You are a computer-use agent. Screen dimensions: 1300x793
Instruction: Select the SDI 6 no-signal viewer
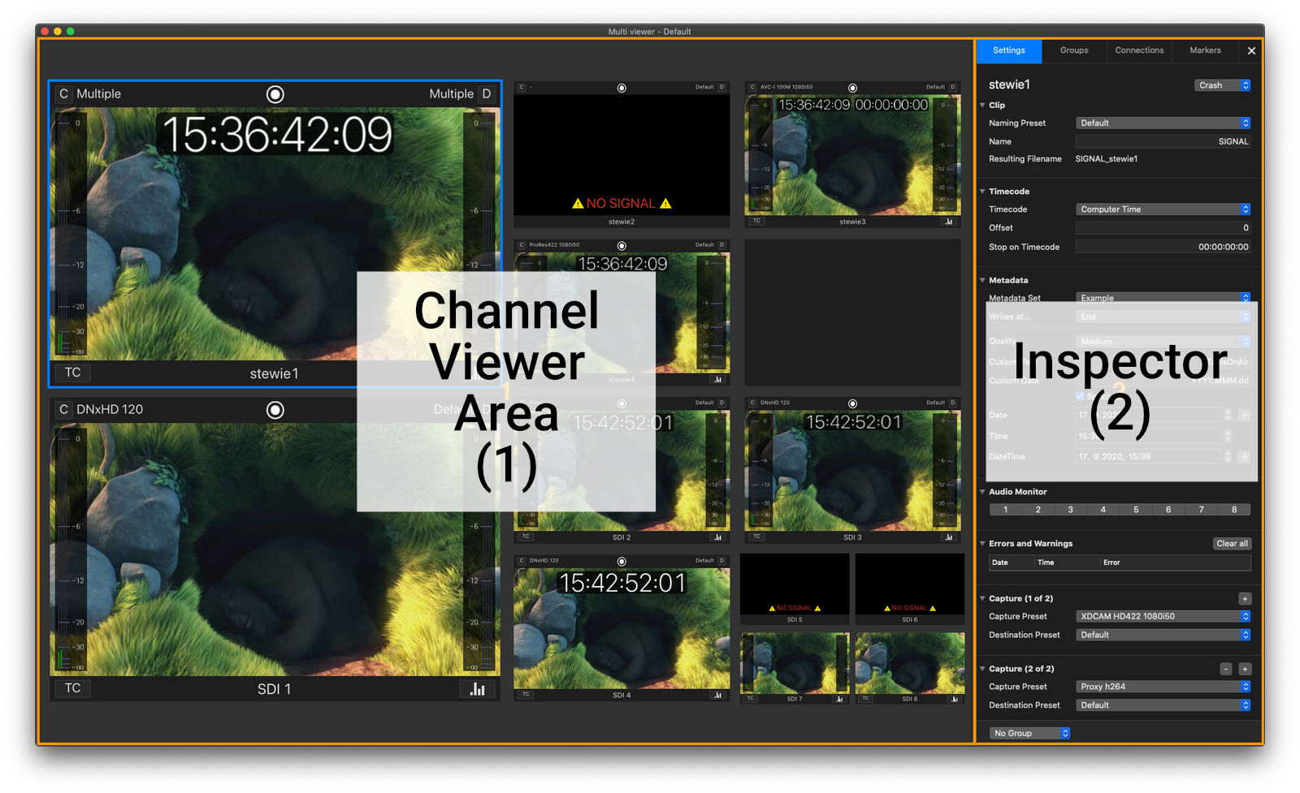click(909, 588)
